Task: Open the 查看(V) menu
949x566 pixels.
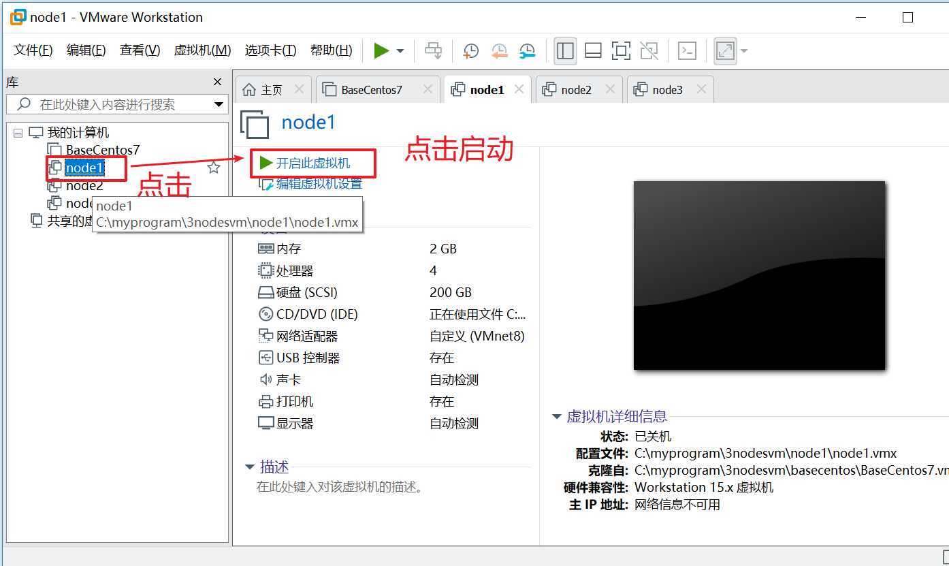Action: 140,50
